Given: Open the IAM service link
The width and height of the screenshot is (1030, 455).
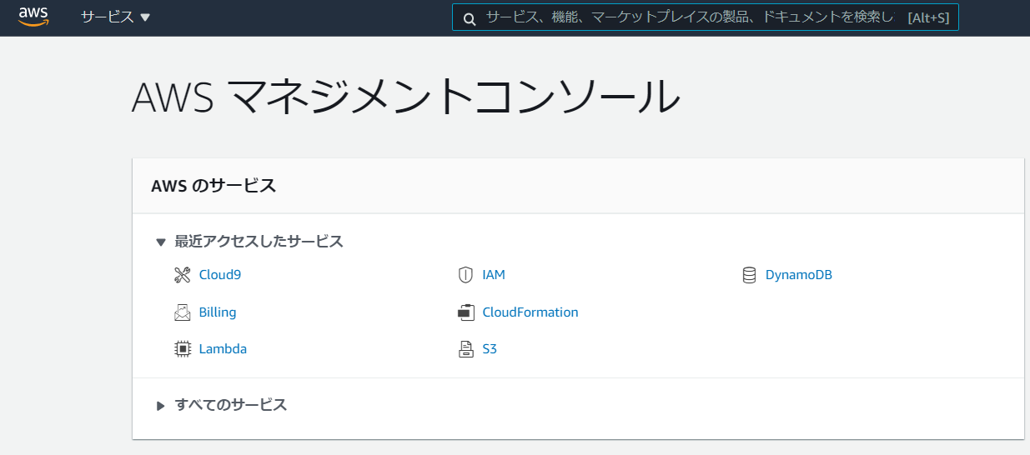Looking at the screenshot, I should tap(494, 274).
